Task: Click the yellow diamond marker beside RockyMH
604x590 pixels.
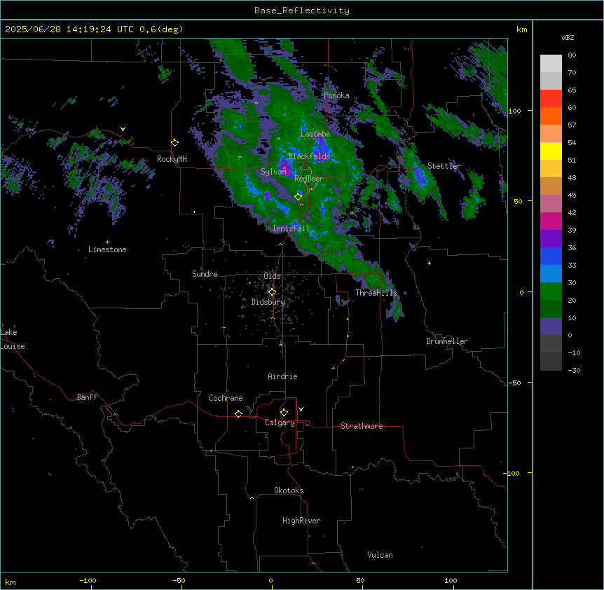Action: click(174, 142)
